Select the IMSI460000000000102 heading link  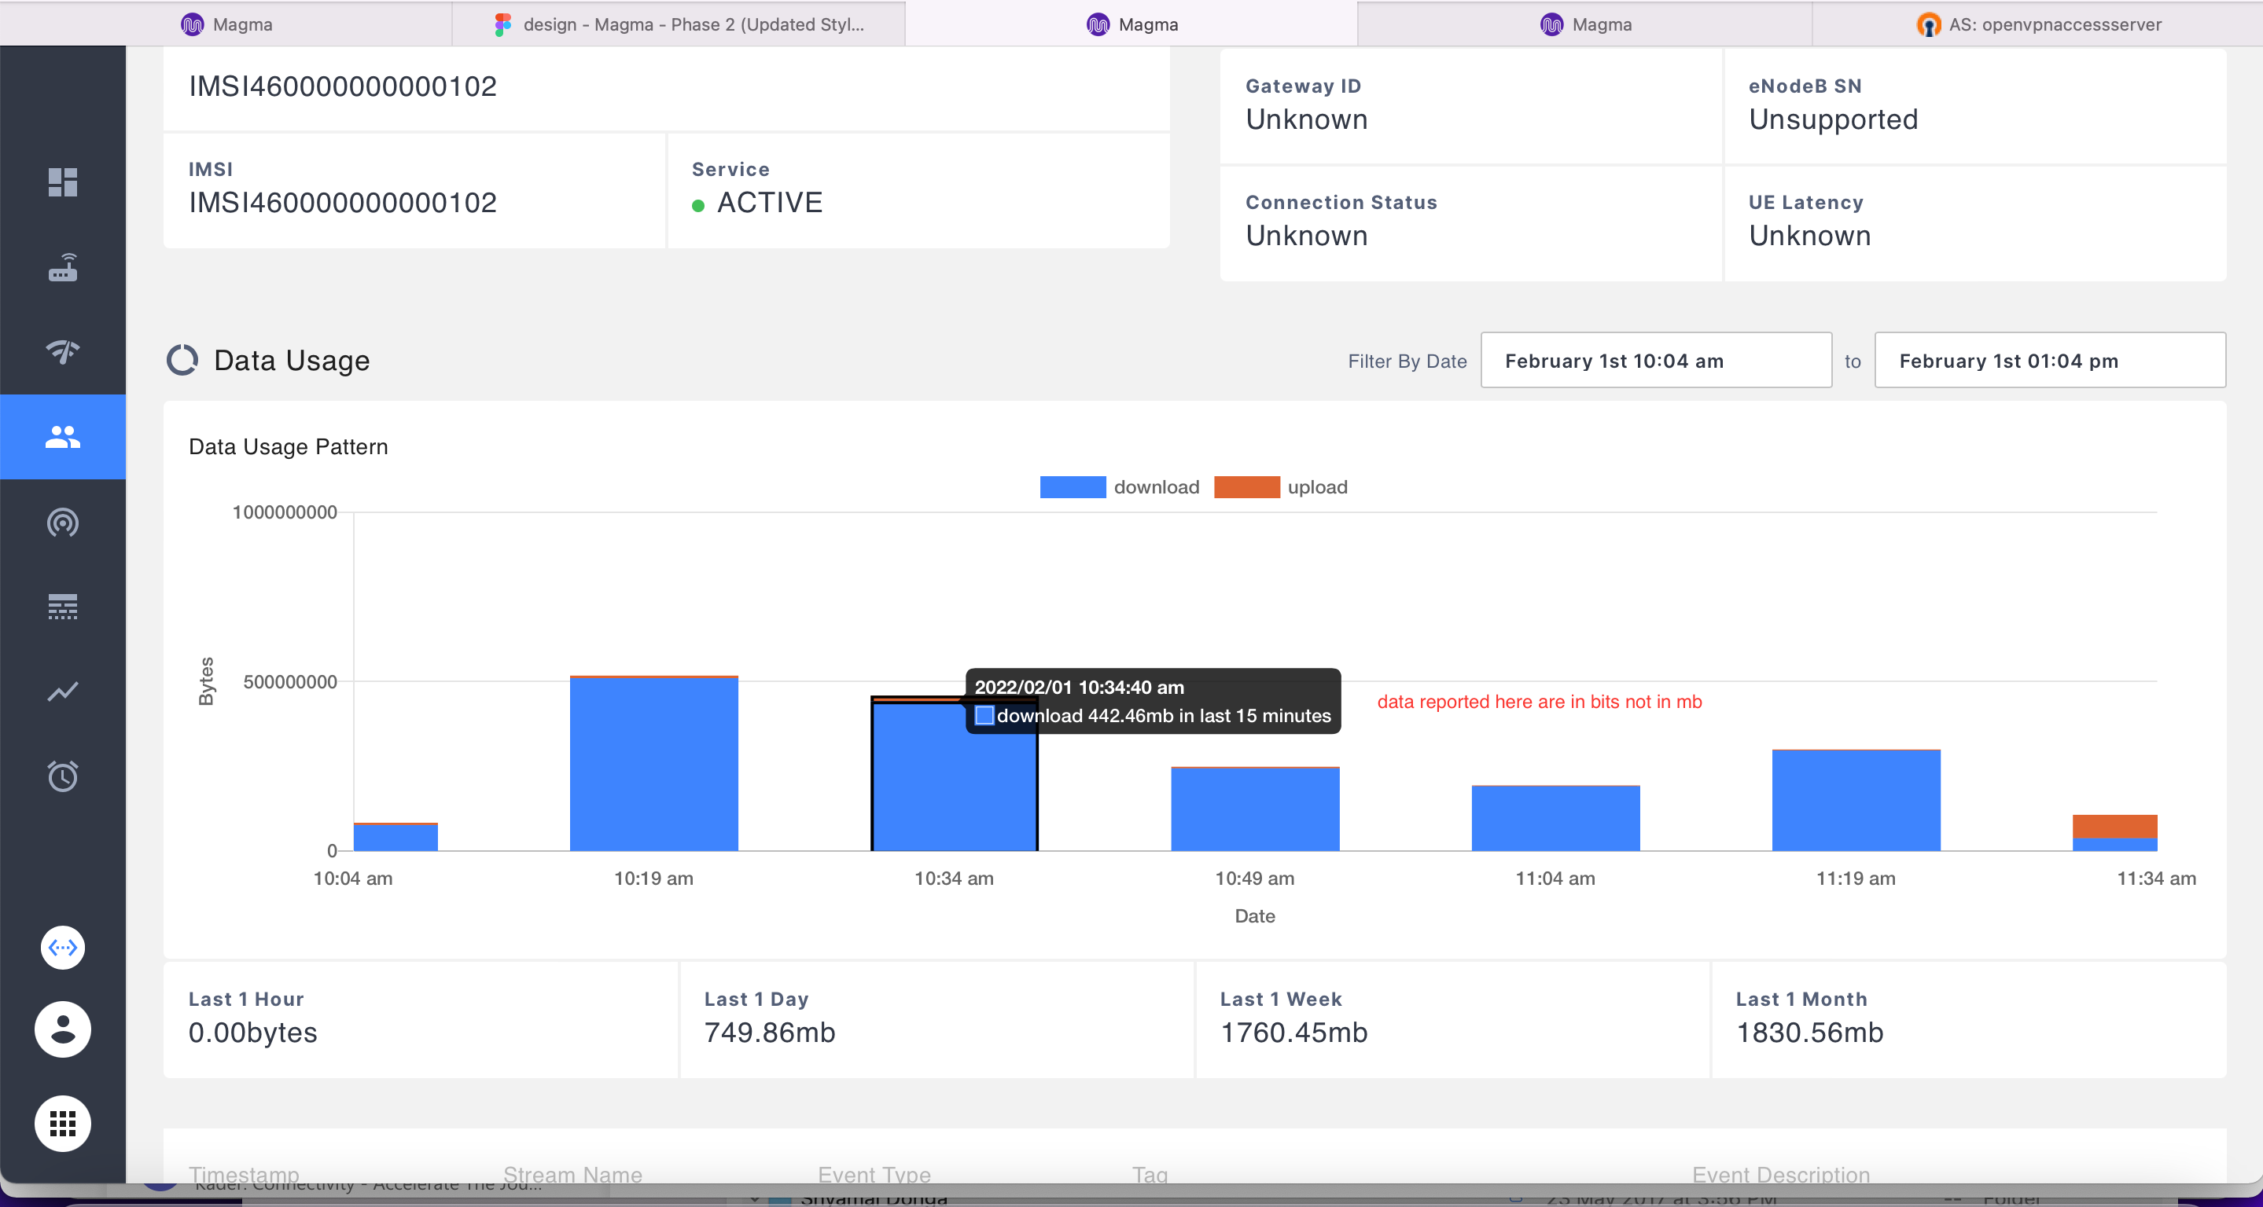click(x=343, y=85)
